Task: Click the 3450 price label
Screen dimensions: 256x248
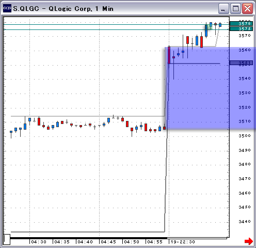Action: point(245,207)
